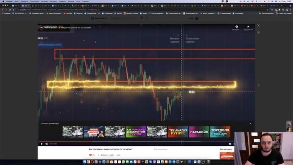The width and height of the screenshot is (293, 165).
Task: Open a new browser tab with plus
Action: [x=282, y=6]
